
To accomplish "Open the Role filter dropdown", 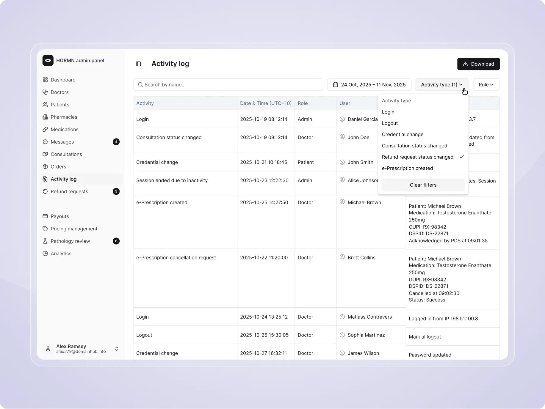I will 486,85.
